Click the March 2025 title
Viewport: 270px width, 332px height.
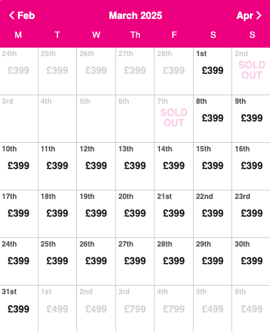[136, 15]
